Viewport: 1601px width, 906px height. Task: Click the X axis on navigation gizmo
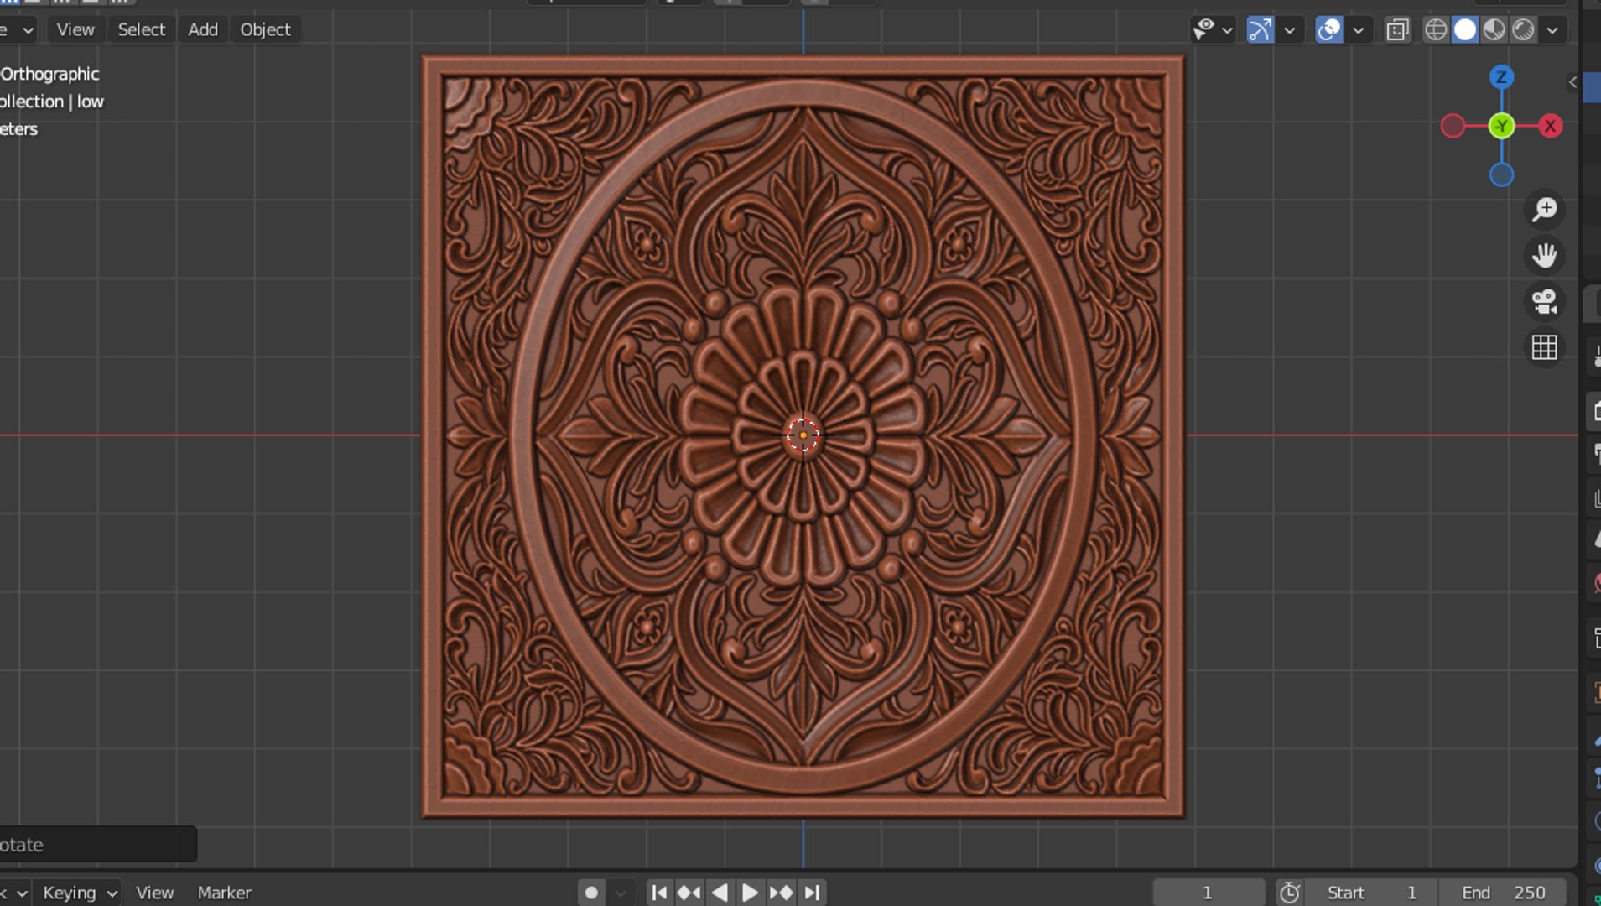click(x=1551, y=126)
